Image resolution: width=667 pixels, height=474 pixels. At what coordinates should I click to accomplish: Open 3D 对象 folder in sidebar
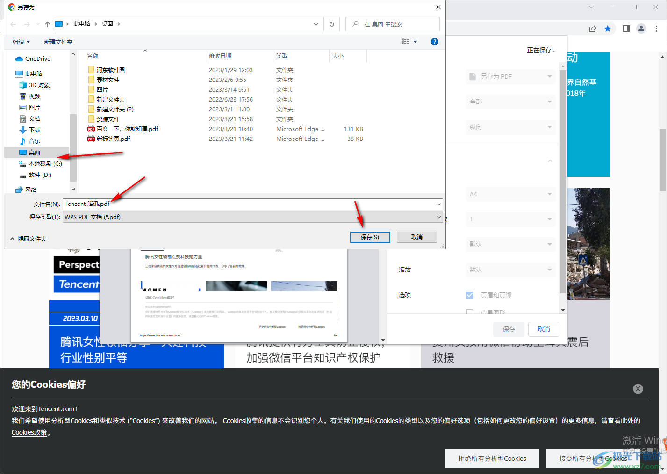pos(39,85)
